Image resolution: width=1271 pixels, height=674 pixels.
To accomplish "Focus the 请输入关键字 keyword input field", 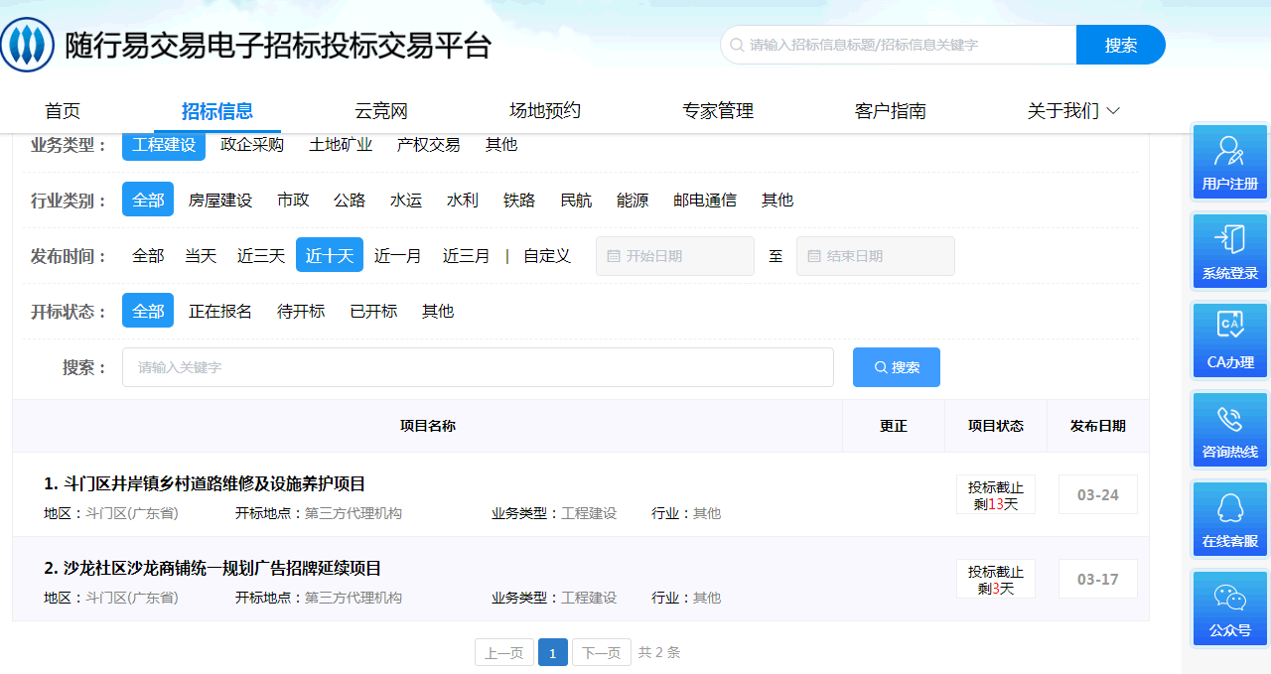I will 477,367.
